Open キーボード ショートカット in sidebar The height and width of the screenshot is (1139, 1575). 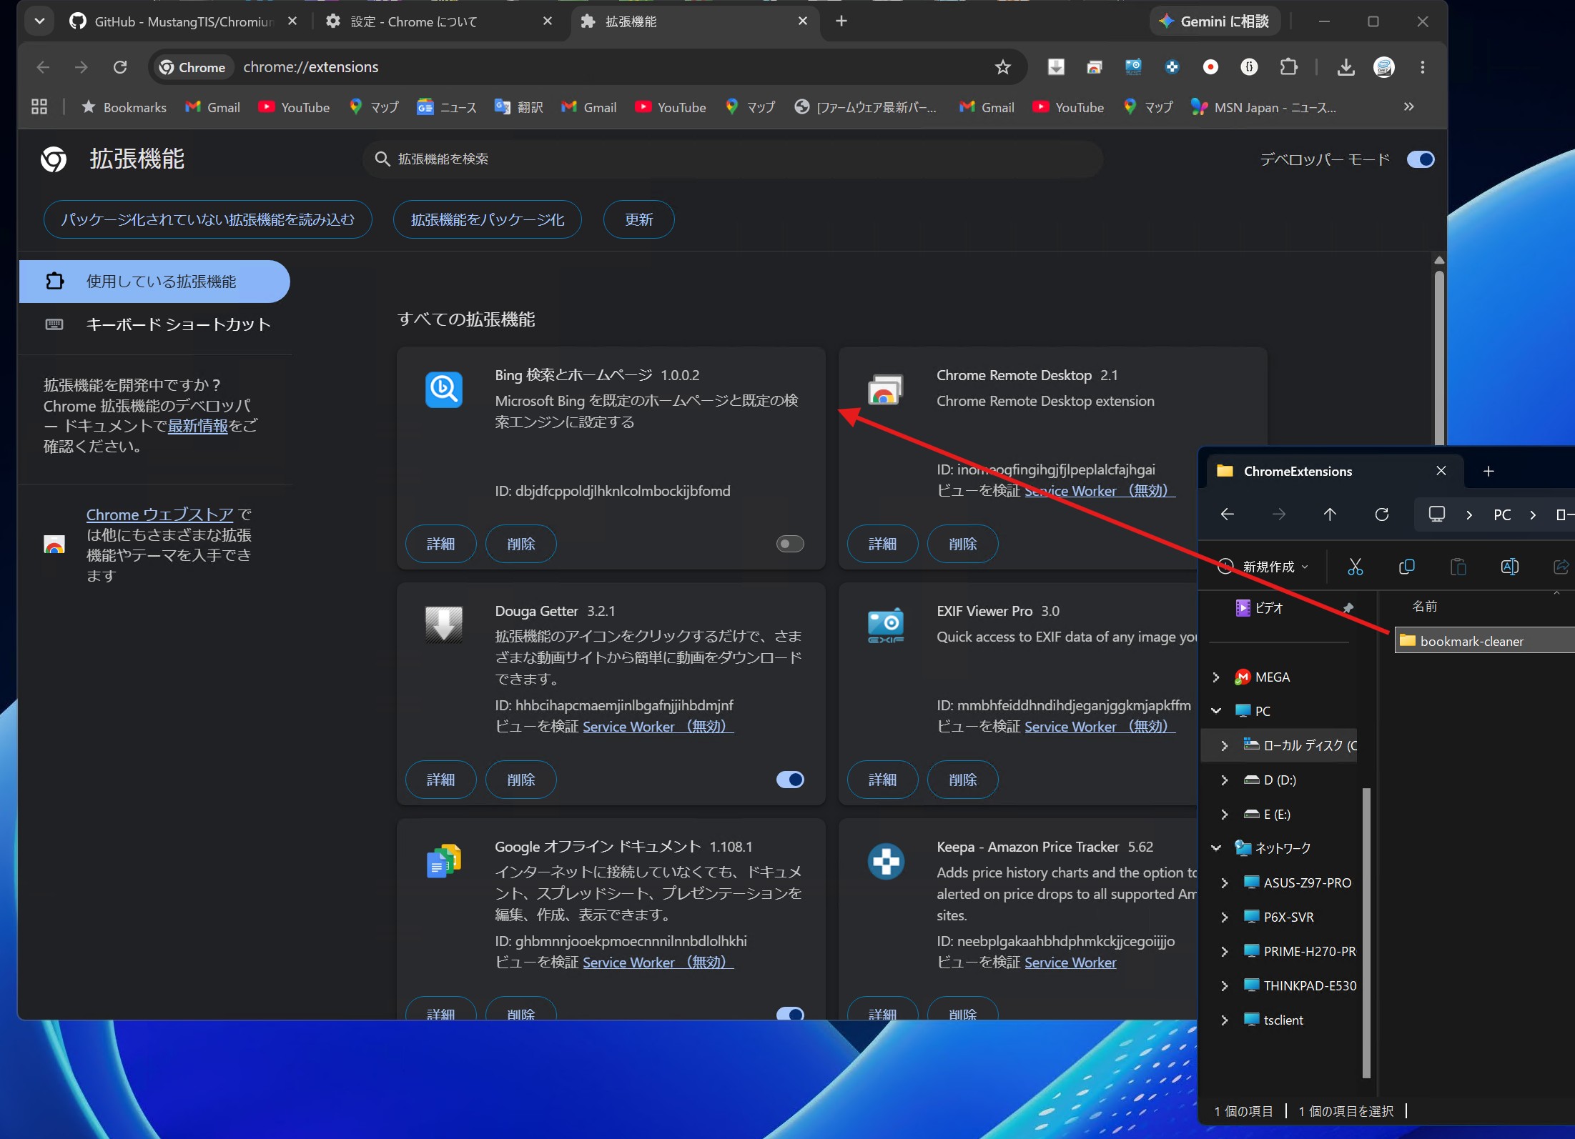[x=154, y=324]
